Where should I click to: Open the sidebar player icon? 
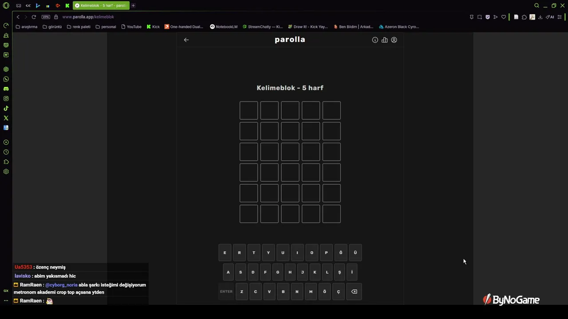click(6, 142)
